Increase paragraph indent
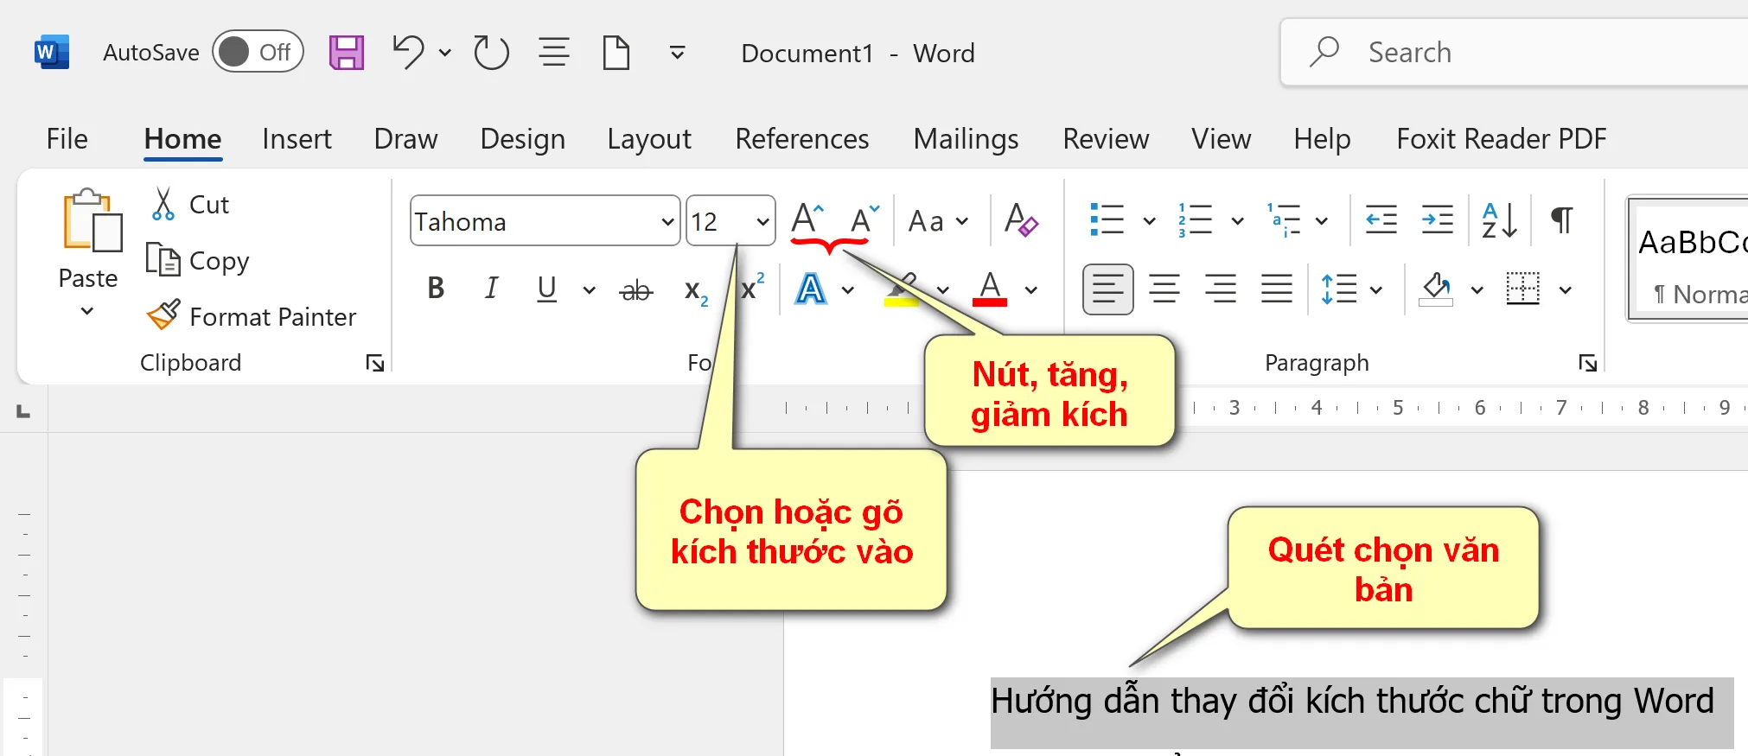Screen dimensions: 1748x756 1437,219
